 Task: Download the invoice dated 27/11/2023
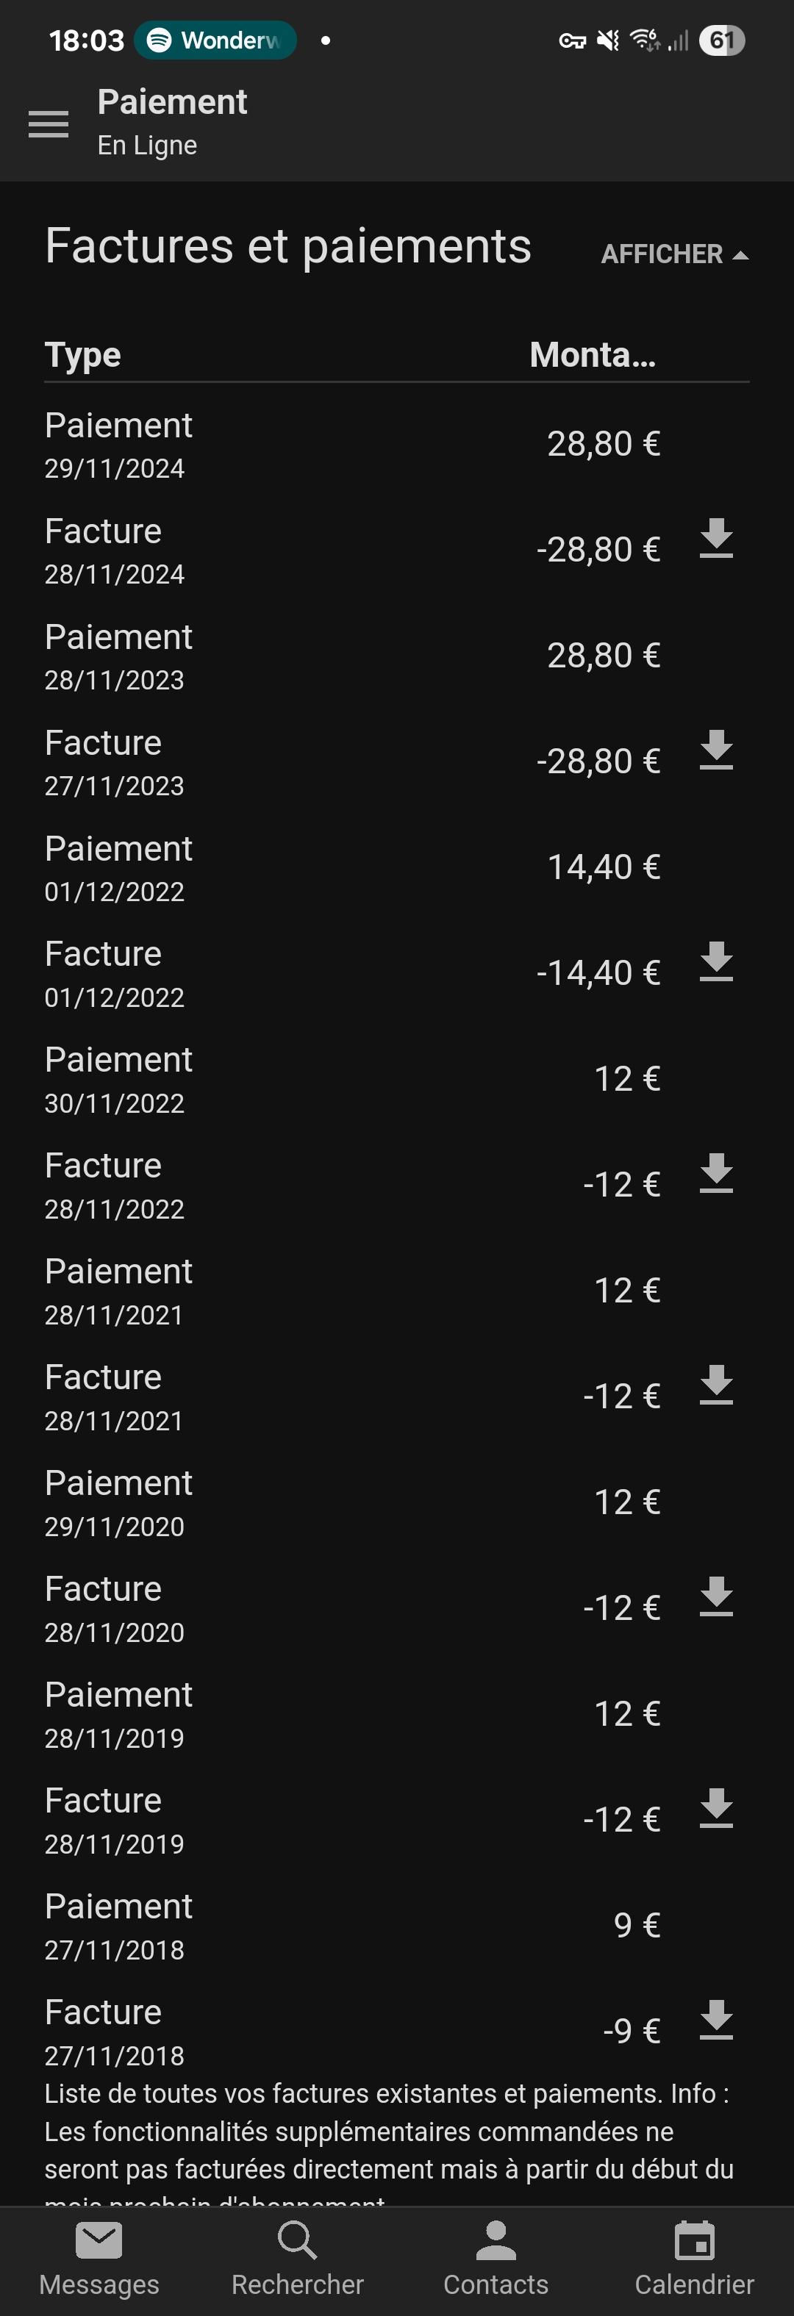pos(716,750)
